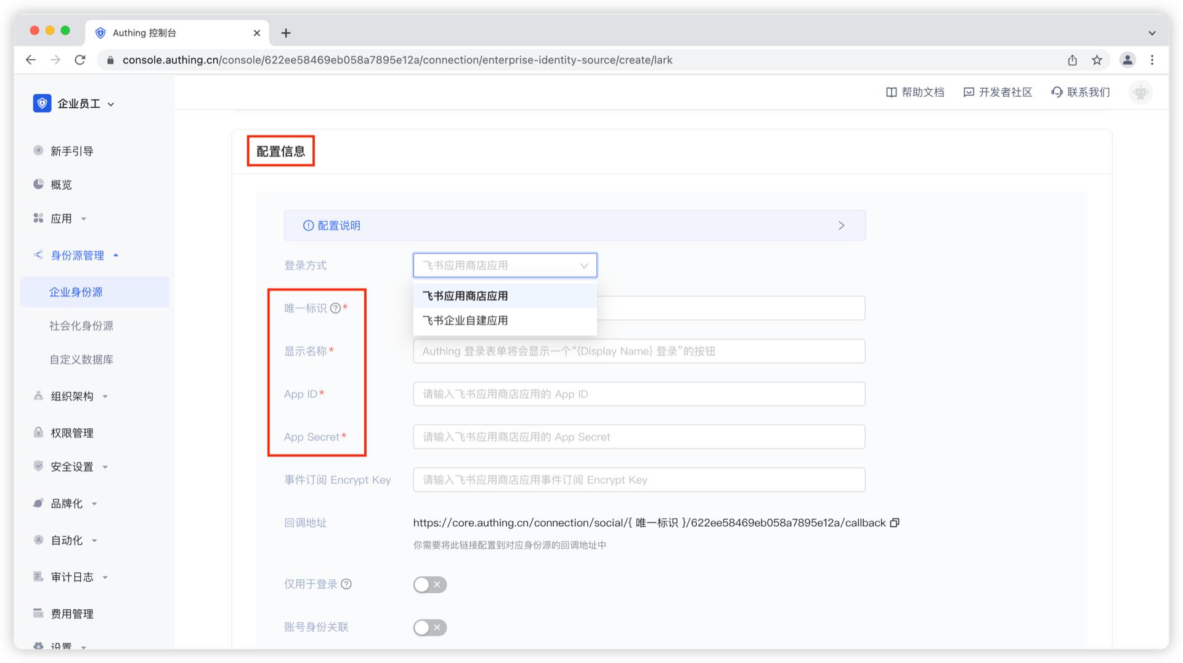Click the 安全设置 shield icon
The width and height of the screenshot is (1183, 663).
[x=38, y=466]
